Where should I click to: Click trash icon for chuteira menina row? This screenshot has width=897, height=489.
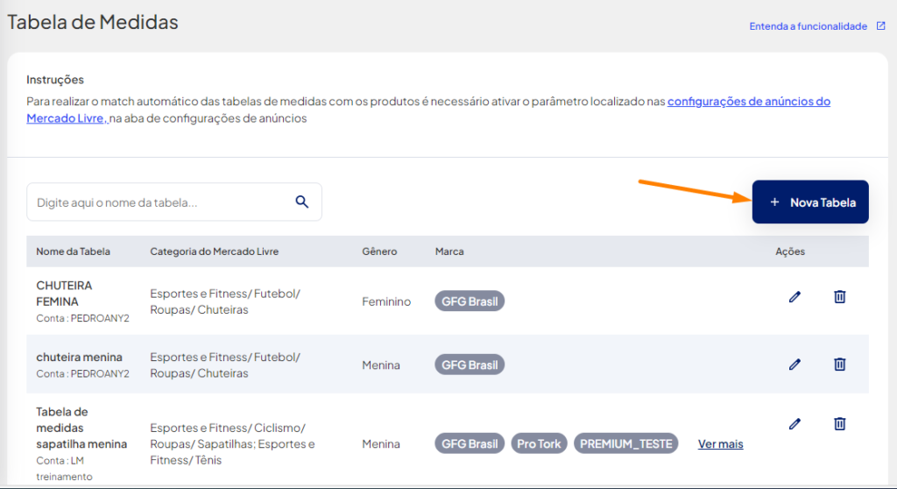[x=839, y=365]
